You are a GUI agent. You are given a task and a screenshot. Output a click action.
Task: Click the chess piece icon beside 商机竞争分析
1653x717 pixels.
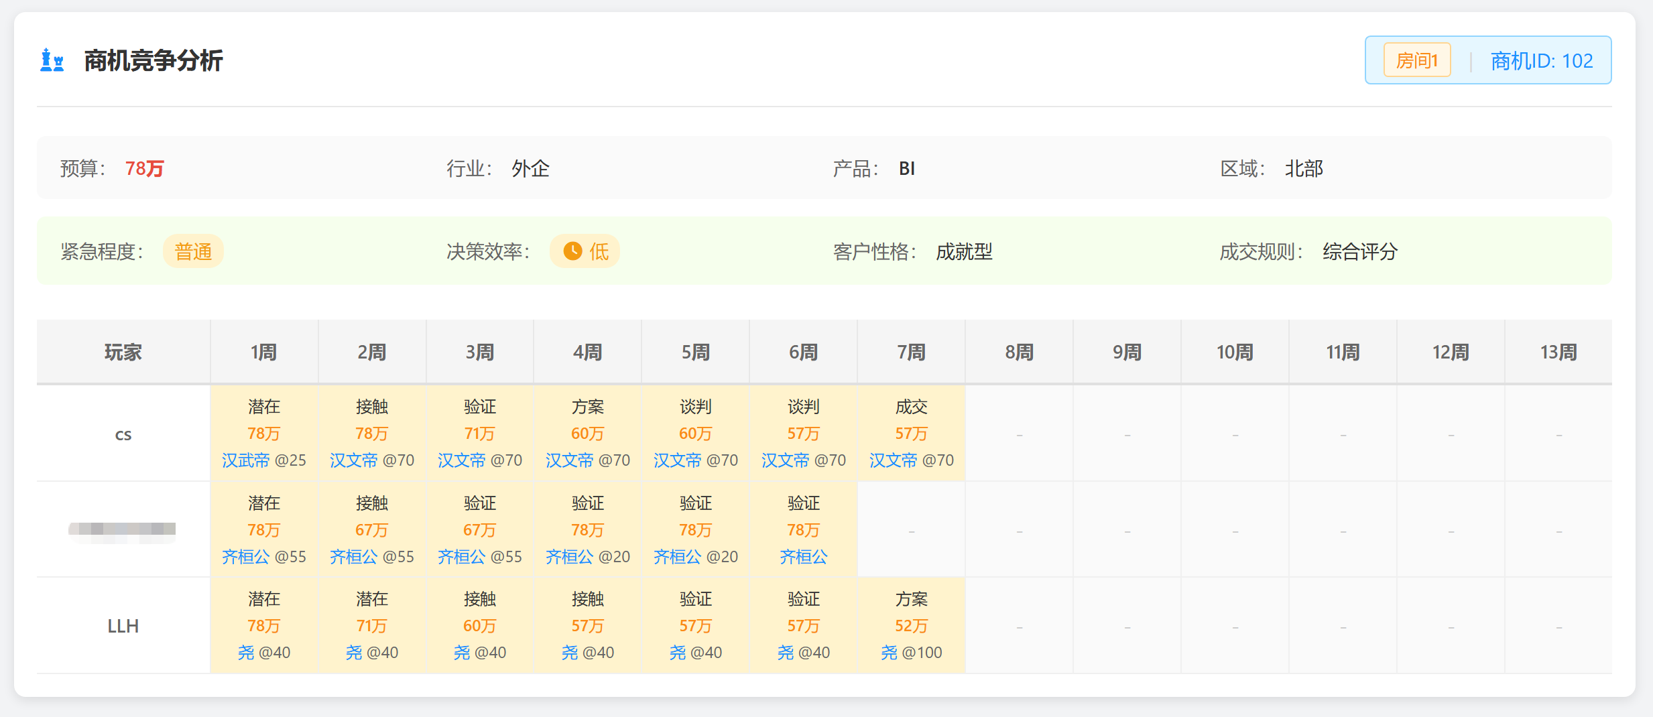(52, 60)
